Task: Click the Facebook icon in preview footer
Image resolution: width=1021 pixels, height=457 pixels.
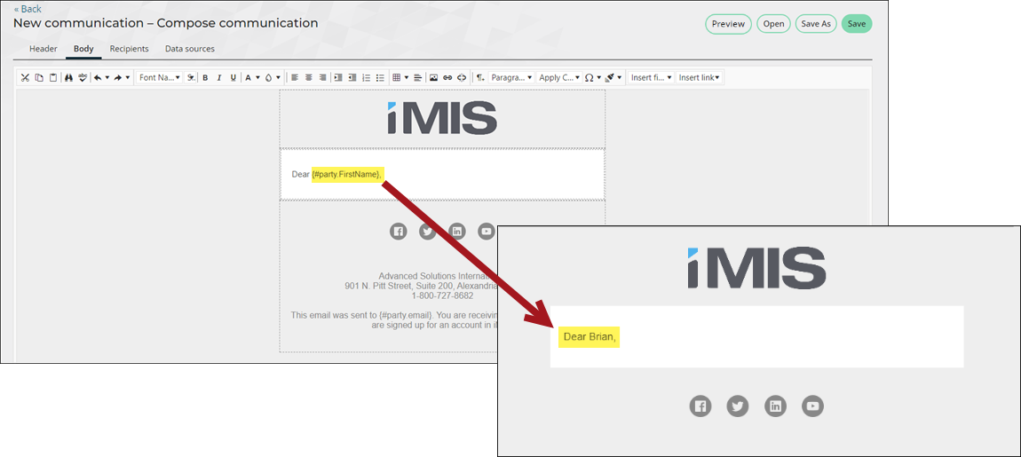Action: (x=700, y=406)
